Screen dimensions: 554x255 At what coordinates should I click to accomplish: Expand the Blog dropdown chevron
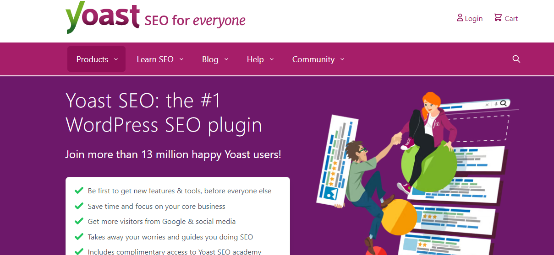click(x=227, y=59)
